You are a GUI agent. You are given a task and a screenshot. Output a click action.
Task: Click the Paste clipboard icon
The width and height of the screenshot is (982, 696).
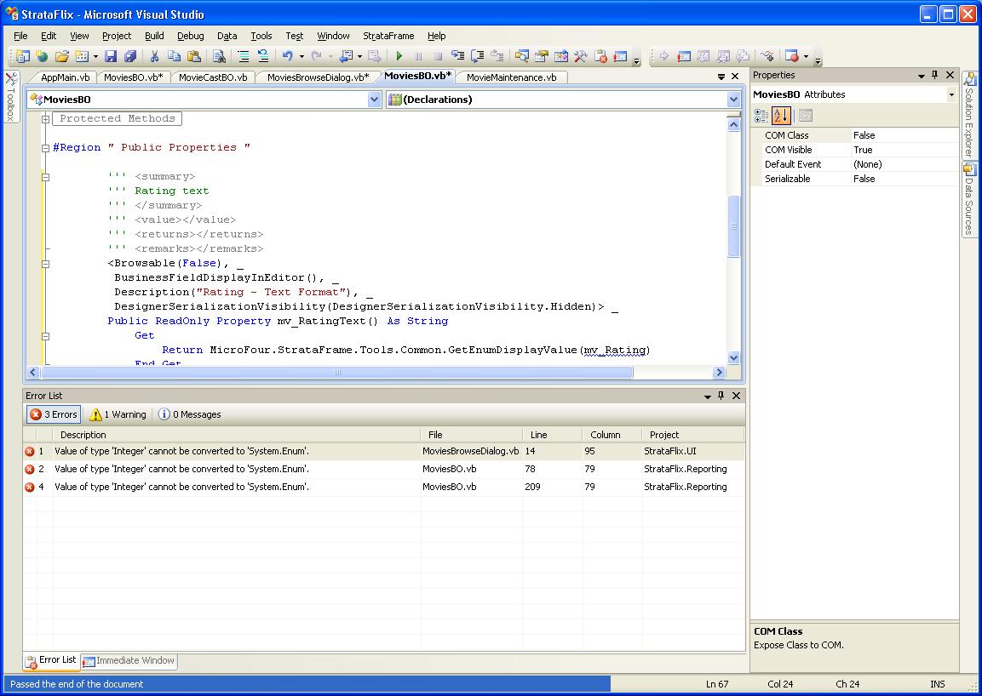click(x=194, y=56)
